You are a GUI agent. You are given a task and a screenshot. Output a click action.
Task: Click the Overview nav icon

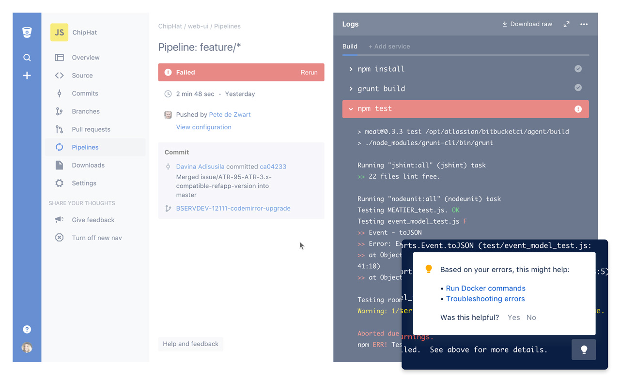click(59, 58)
